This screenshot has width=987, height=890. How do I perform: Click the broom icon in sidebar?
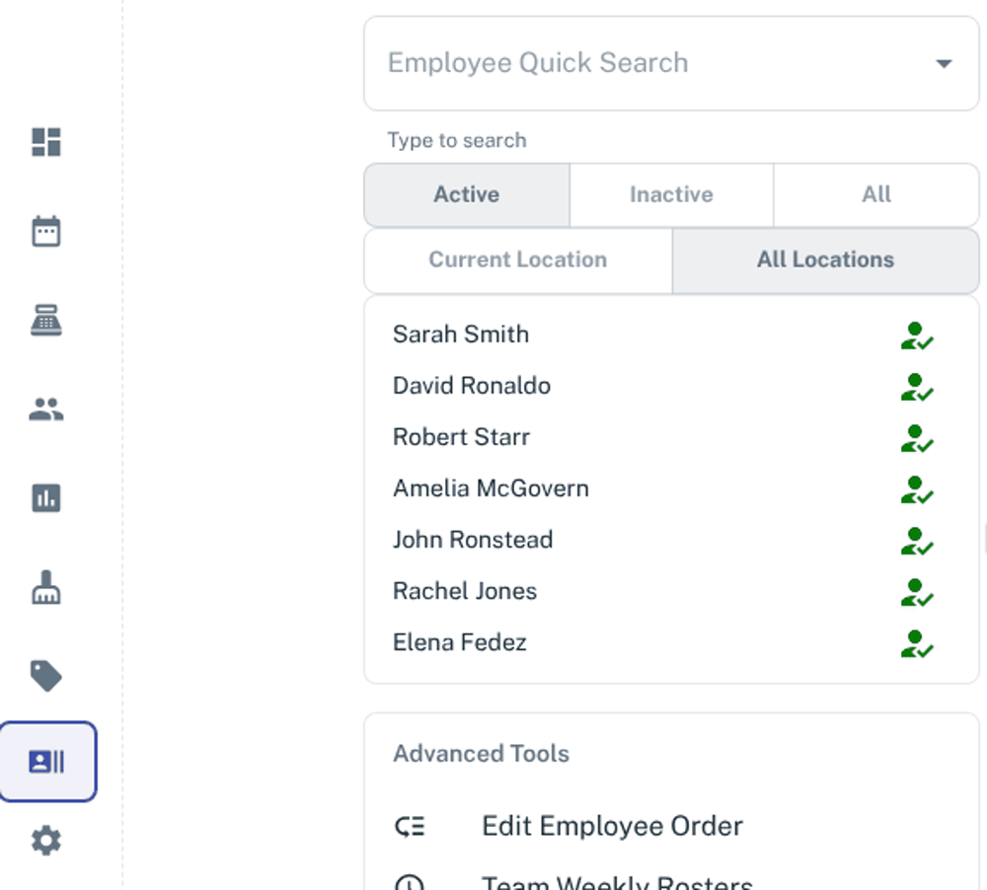pyautogui.click(x=46, y=588)
